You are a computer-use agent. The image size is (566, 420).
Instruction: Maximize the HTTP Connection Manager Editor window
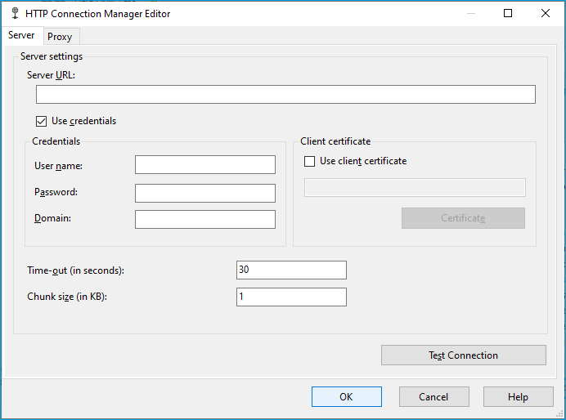(508, 13)
